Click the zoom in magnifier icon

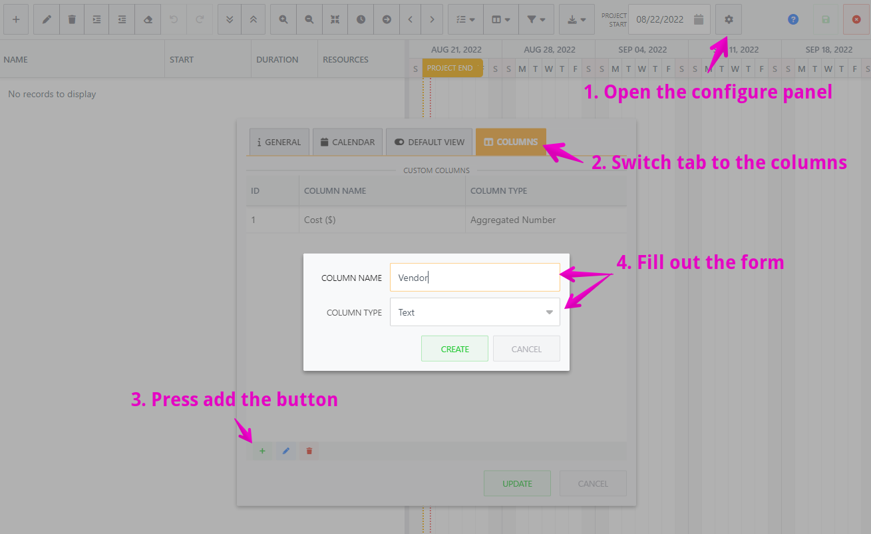coord(283,19)
